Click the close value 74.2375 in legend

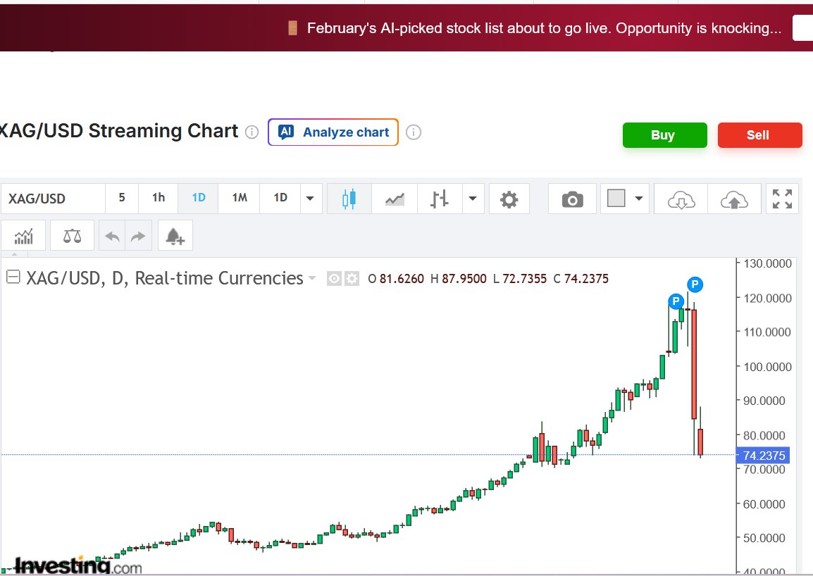pos(586,279)
